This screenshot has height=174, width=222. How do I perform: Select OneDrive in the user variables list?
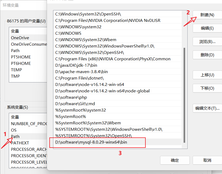(20, 38)
